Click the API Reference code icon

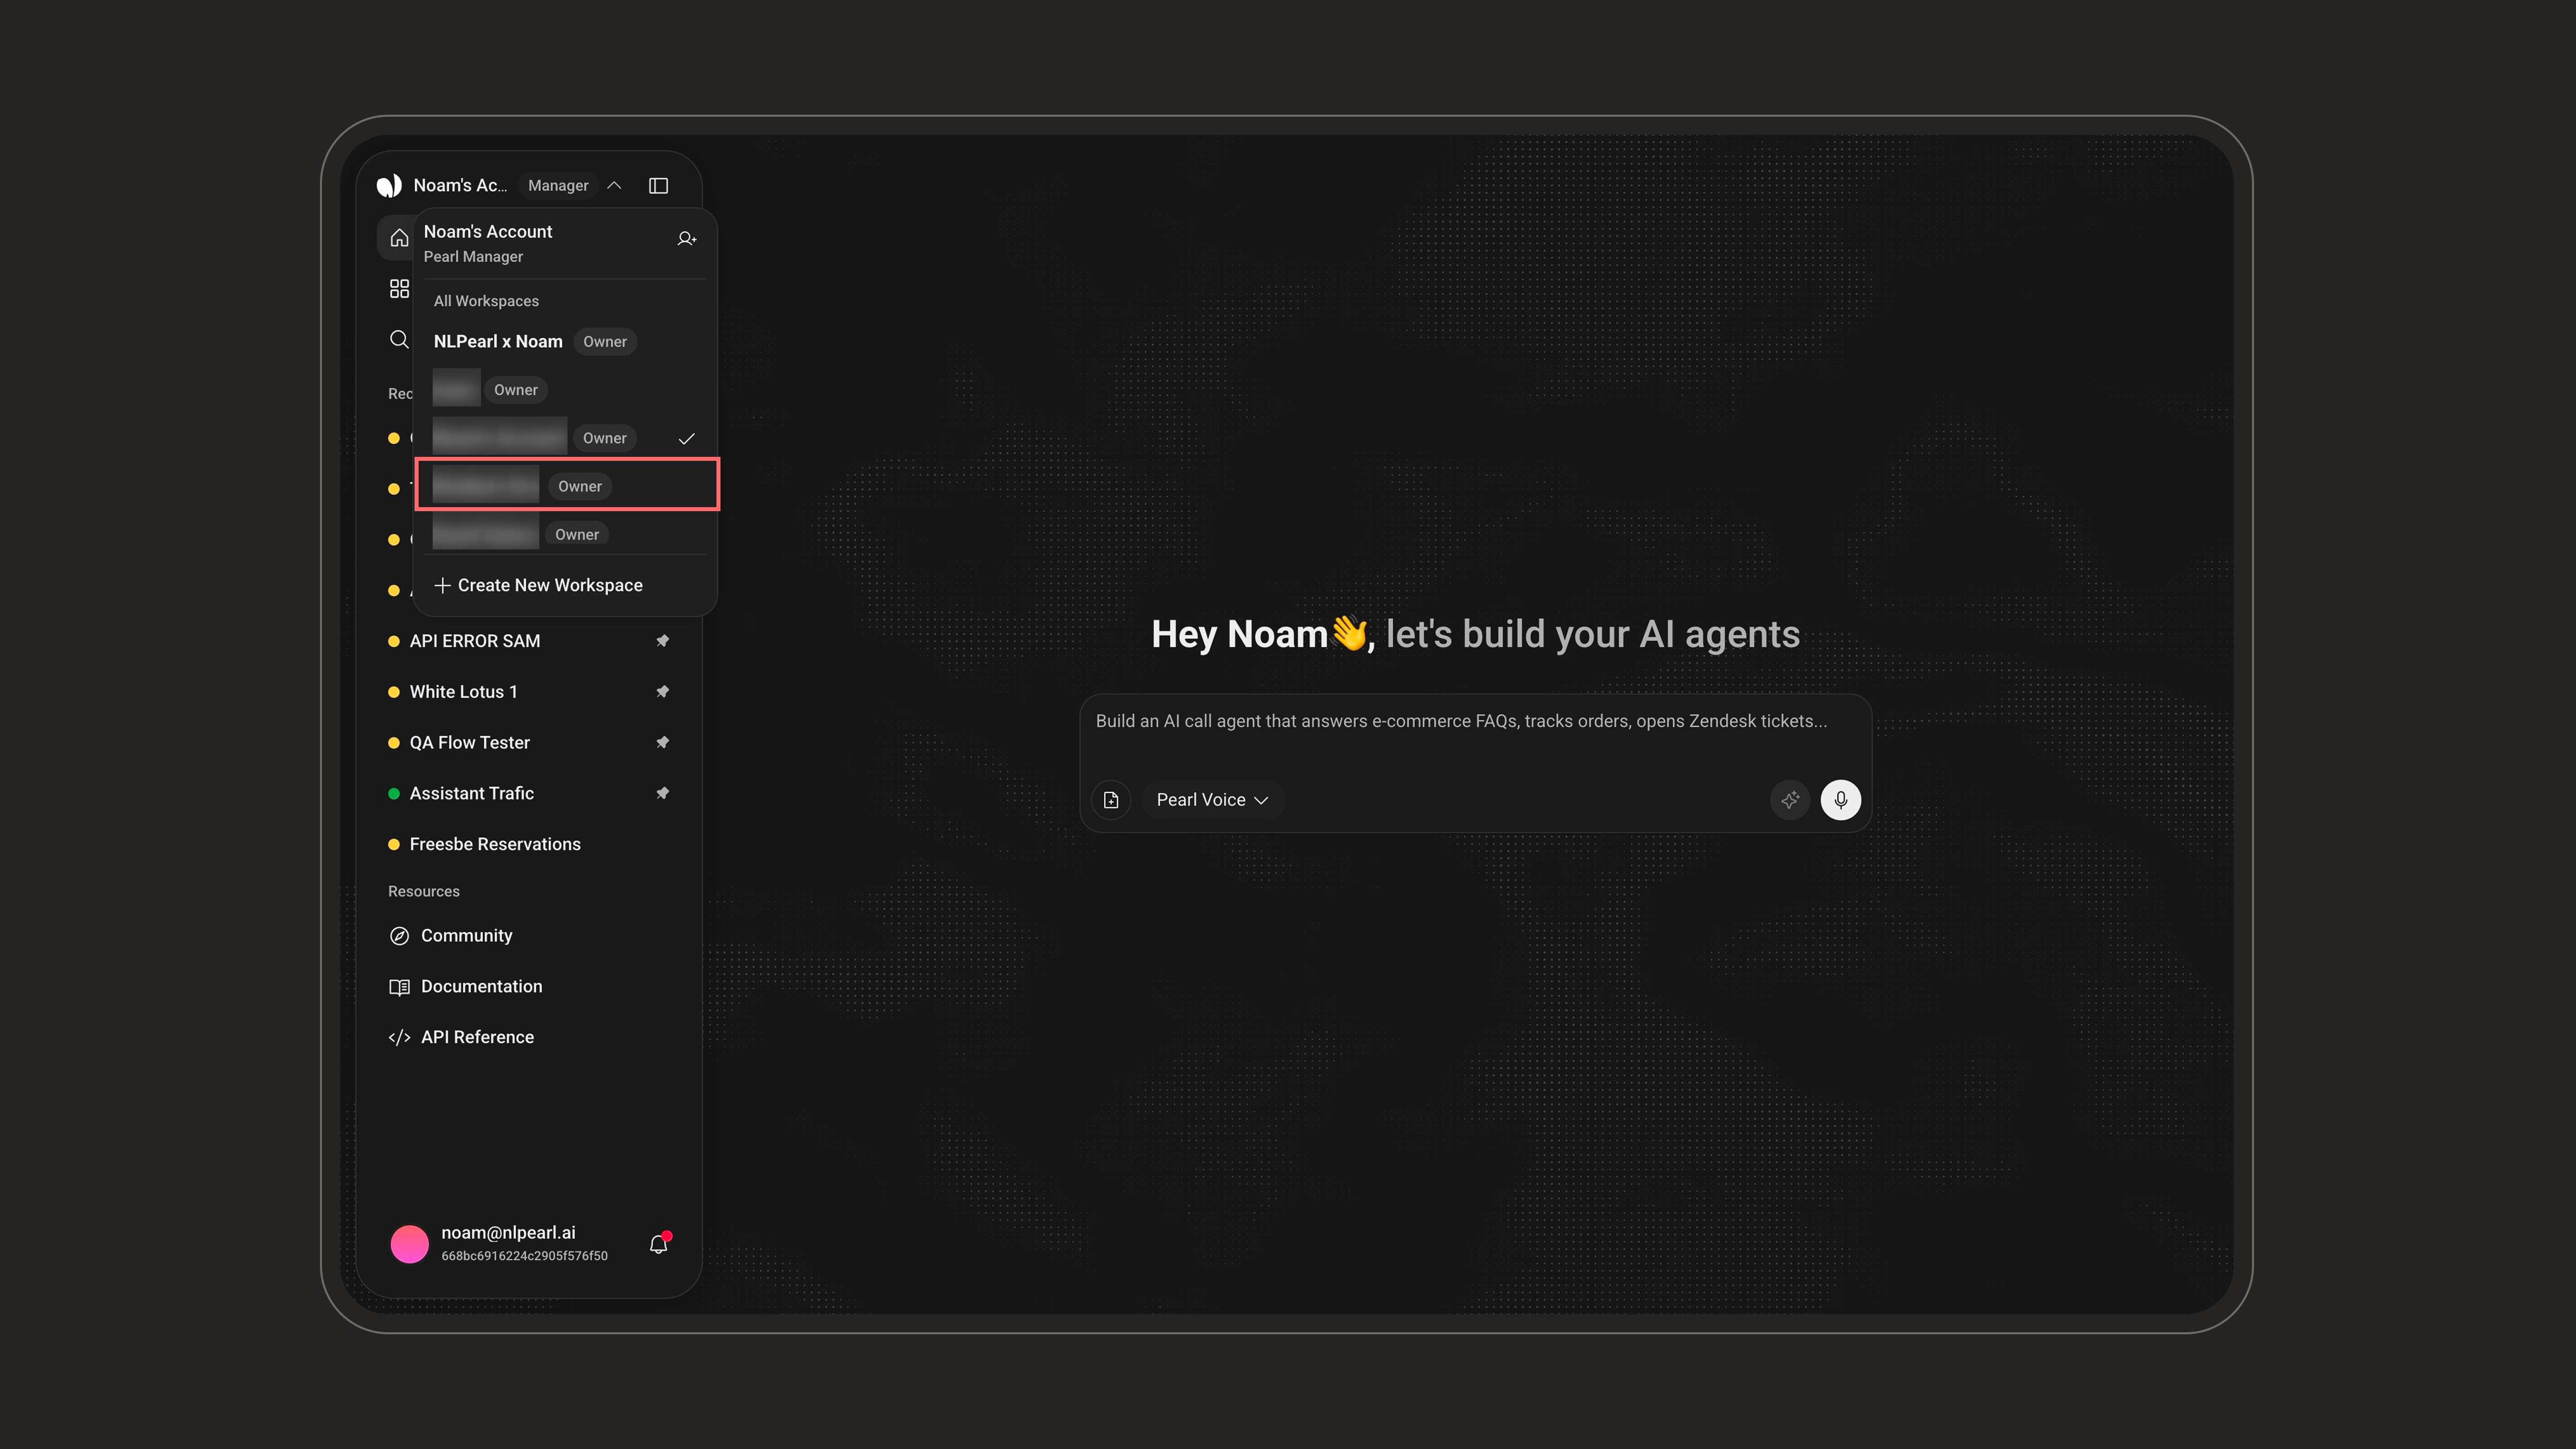pyautogui.click(x=399, y=1037)
